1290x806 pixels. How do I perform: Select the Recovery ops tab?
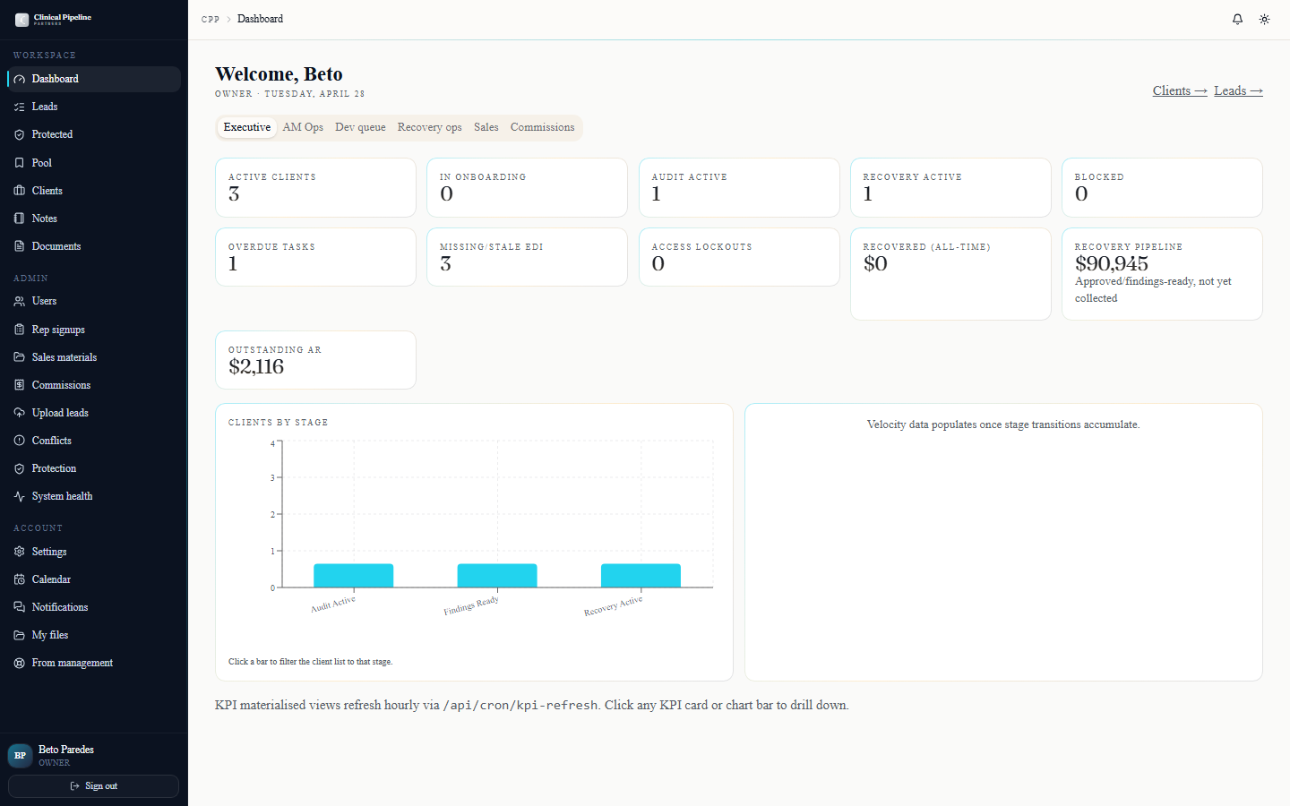[430, 127]
